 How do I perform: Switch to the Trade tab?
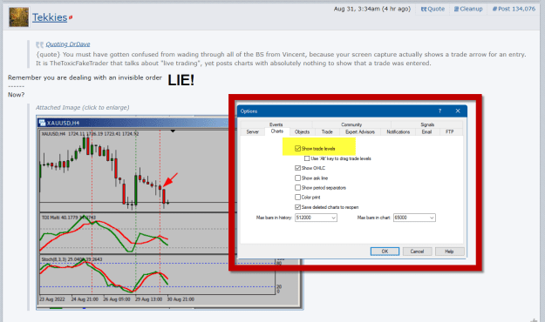coord(327,132)
